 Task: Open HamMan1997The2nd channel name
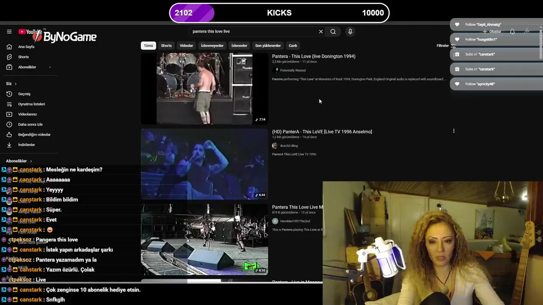click(x=295, y=221)
